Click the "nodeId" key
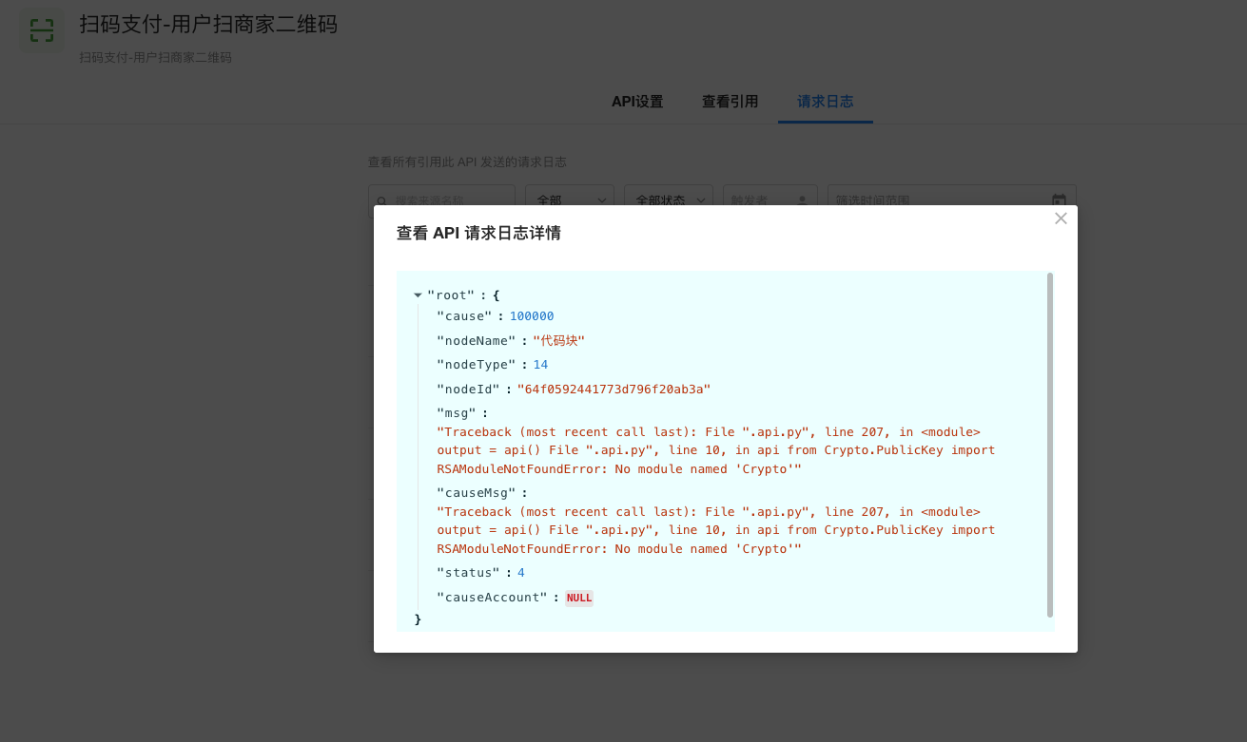The image size is (1247, 742). point(468,390)
